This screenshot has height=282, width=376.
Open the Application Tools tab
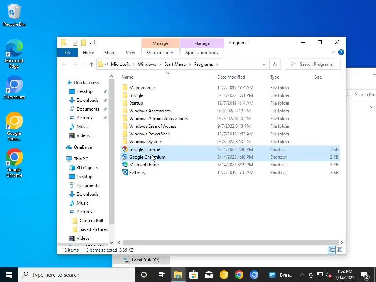coord(202,53)
